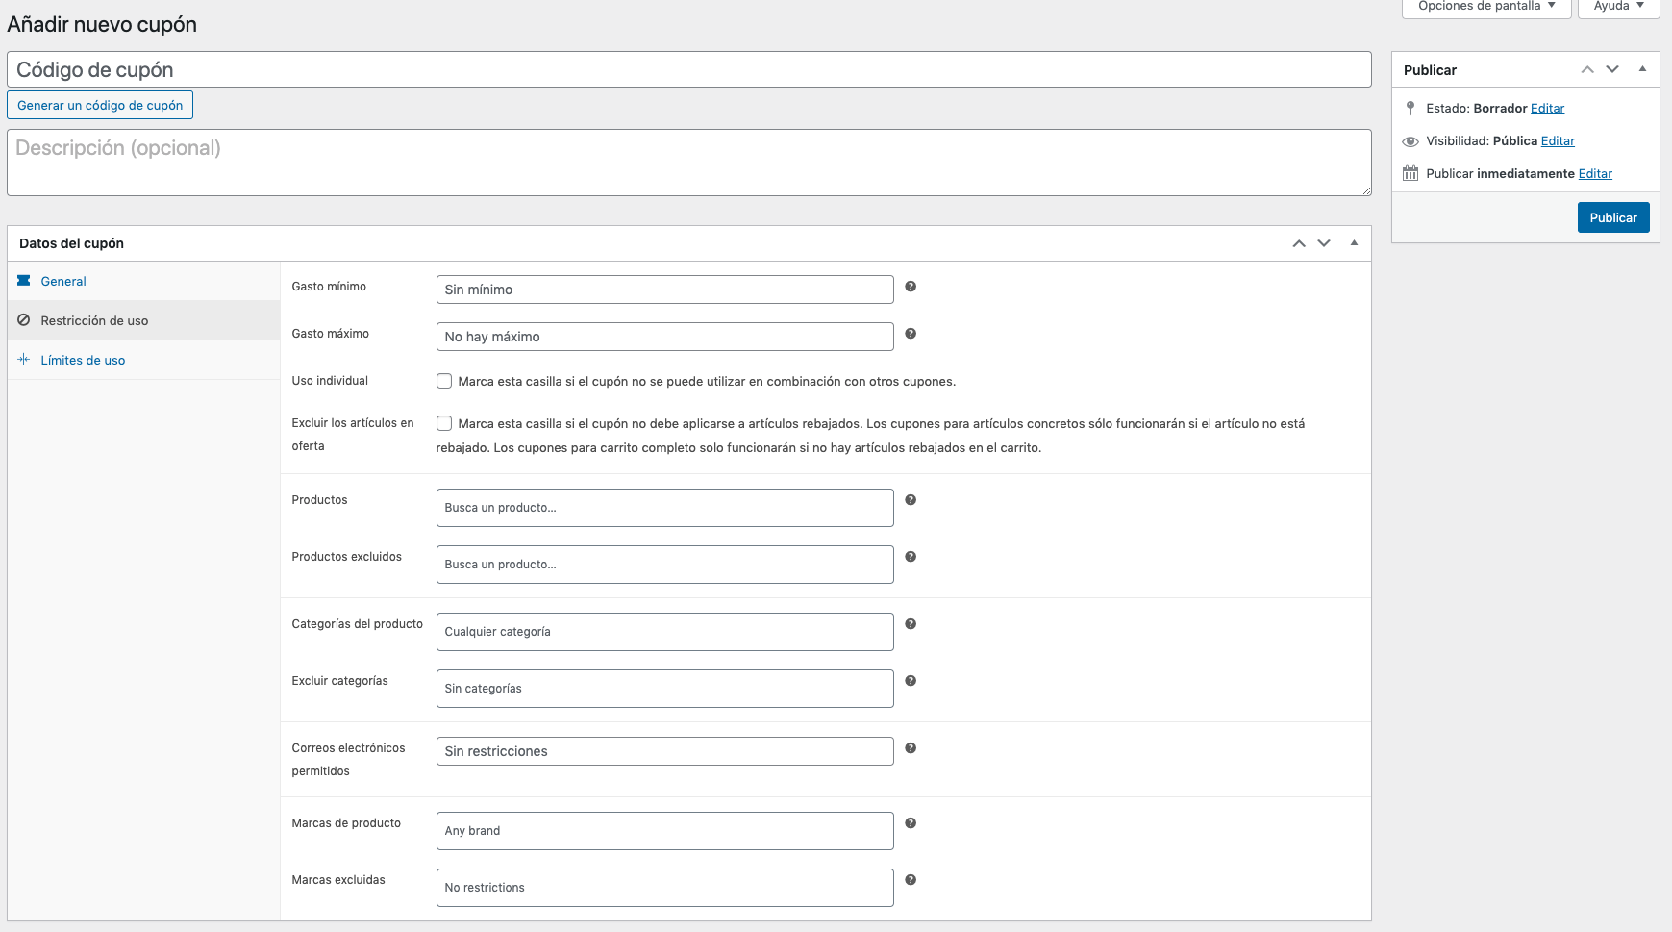Focus the Código de cupón field
This screenshot has width=1672, height=932.
pyautogui.click(x=688, y=69)
